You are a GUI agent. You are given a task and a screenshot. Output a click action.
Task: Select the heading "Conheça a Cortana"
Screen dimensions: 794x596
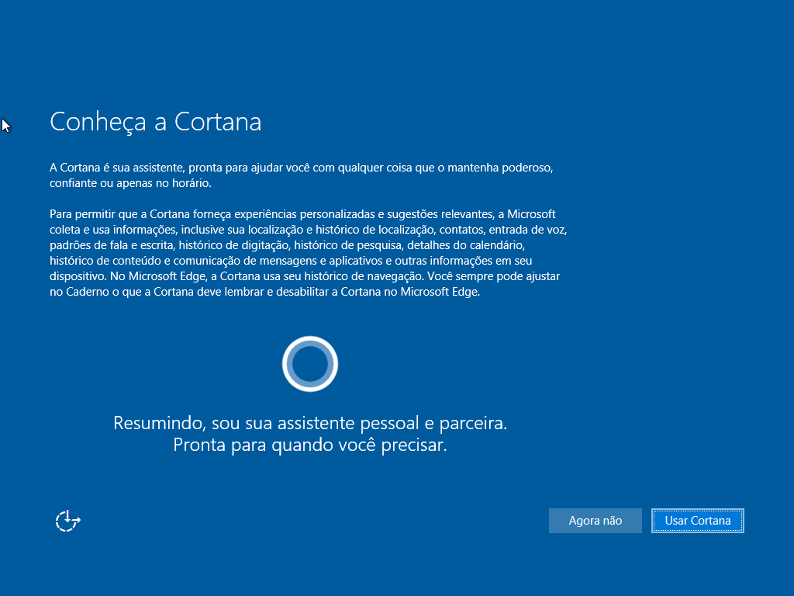[155, 122]
